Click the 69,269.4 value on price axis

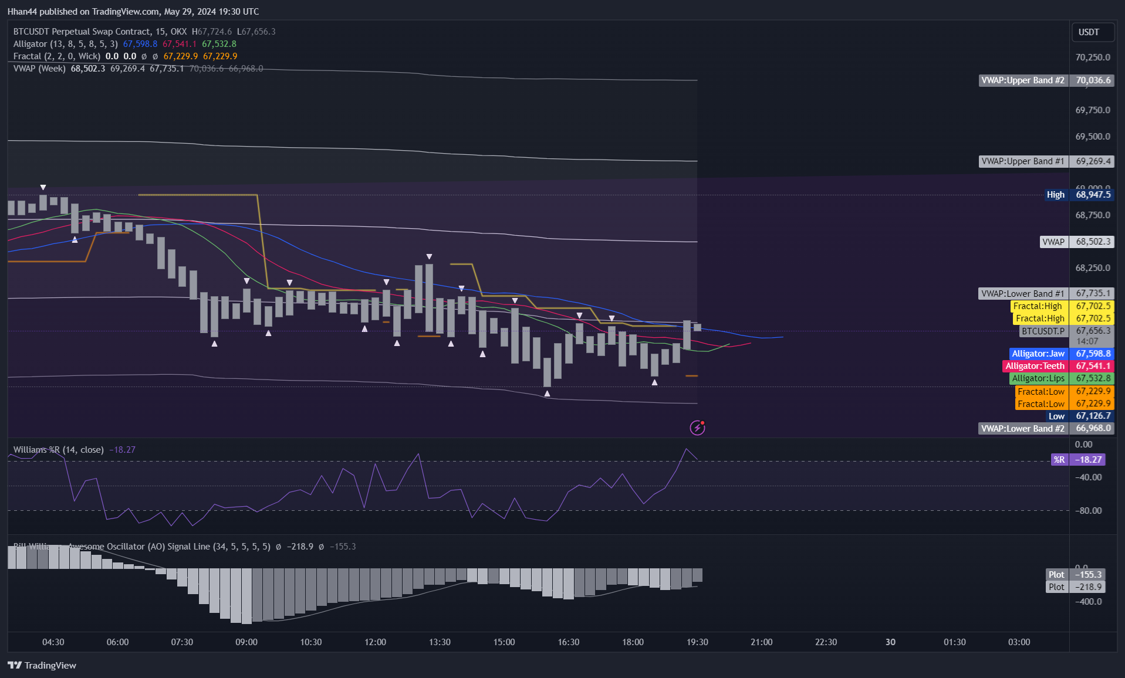1093,161
